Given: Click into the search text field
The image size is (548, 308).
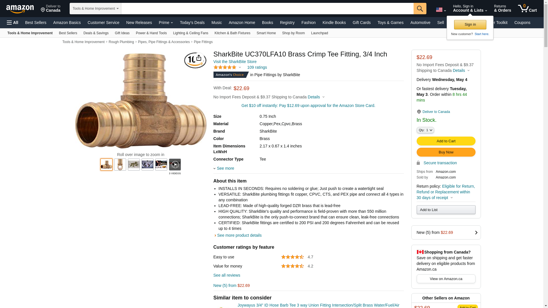Looking at the screenshot, I should (267, 9).
